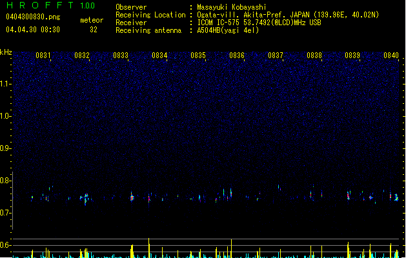Click the 0832 time marker
This screenshot has width=406, height=258.
[82, 55]
